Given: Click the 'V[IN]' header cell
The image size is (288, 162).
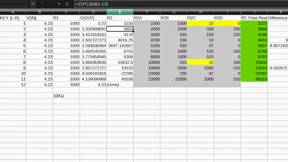Looking at the screenshot, I should click(x=40, y=18).
